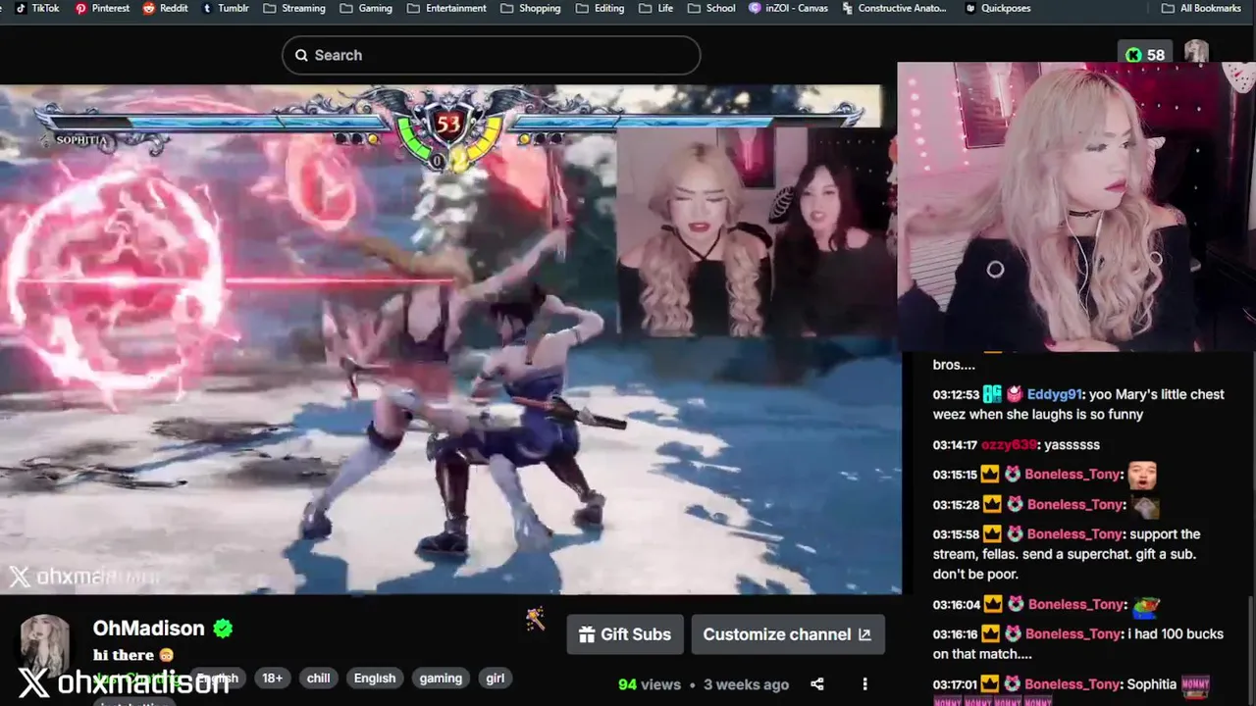Open the All Bookmarks folder
The image size is (1256, 706).
pyautogui.click(x=1201, y=8)
